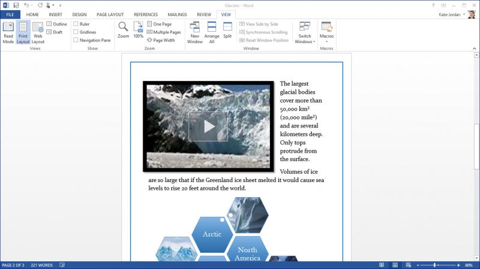Image resolution: width=480 pixels, height=269 pixels.
Task: Save the document from Quick Access toolbar
Action: point(16,5)
